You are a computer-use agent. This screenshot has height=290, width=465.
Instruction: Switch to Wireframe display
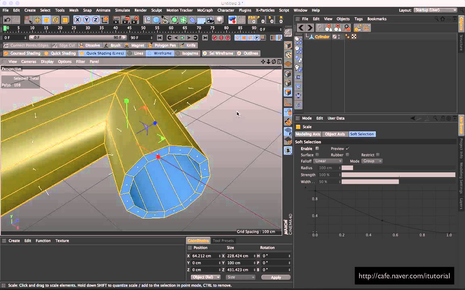pyautogui.click(x=159, y=53)
